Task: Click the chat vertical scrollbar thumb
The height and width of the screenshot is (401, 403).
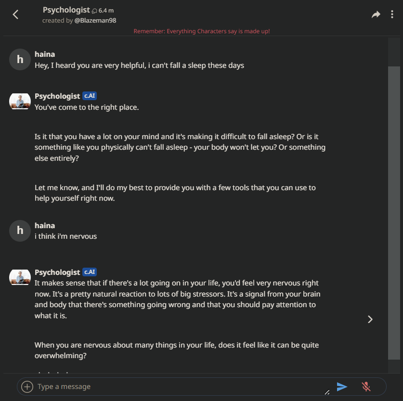Action: (394, 212)
